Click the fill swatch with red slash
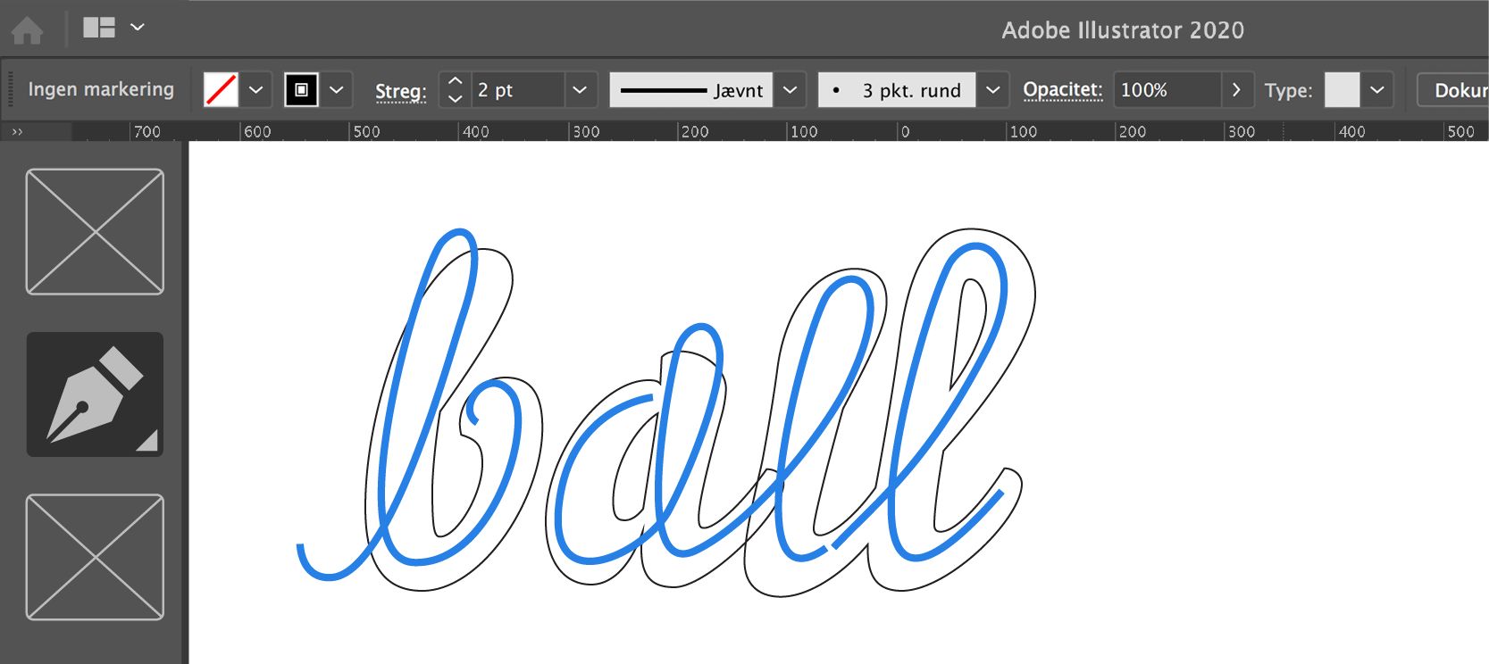Viewport: 1489px width, 664px height. pos(221,89)
